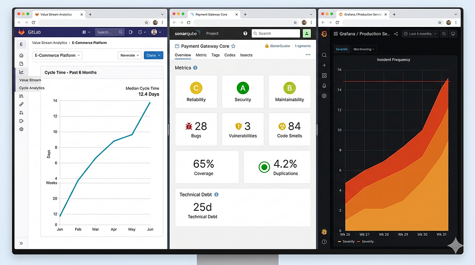The height and width of the screenshot is (265, 475).
Task: Click the Grafana share dashboard icon
Action: pos(396,34)
